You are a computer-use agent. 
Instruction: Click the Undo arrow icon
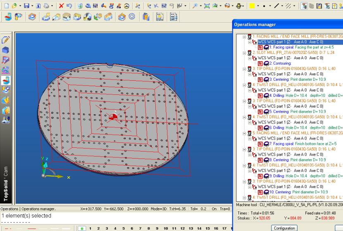[69, 6]
